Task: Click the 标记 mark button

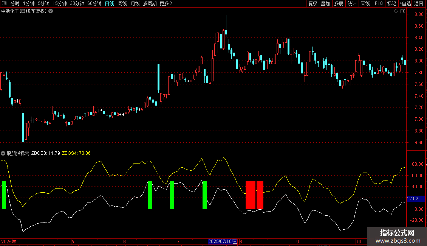Action: click(391, 3)
